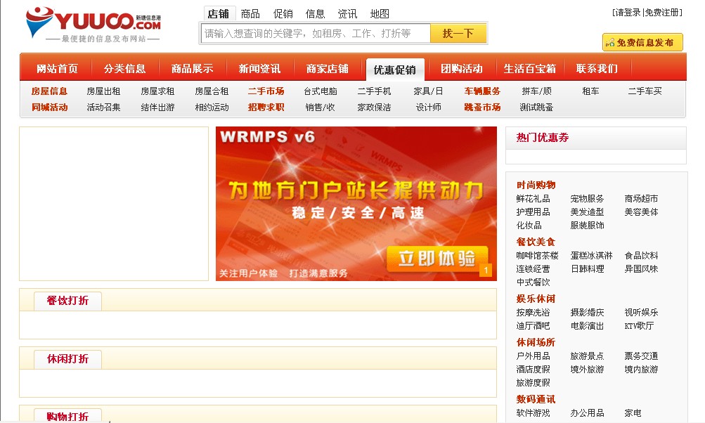Click the icon on 免费信息发布 button

609,43
